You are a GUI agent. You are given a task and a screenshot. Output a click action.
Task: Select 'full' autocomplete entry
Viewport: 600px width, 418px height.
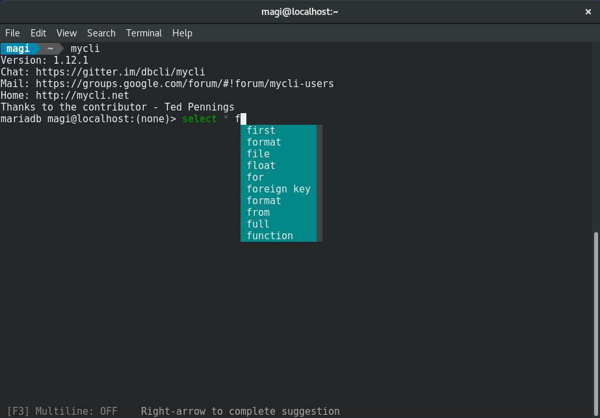(x=279, y=224)
